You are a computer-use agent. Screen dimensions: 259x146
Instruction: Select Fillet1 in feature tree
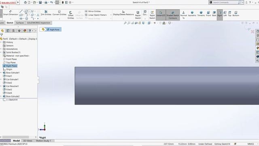[7, 76]
